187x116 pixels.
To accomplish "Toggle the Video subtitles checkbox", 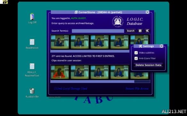I will (x=136, y=53).
